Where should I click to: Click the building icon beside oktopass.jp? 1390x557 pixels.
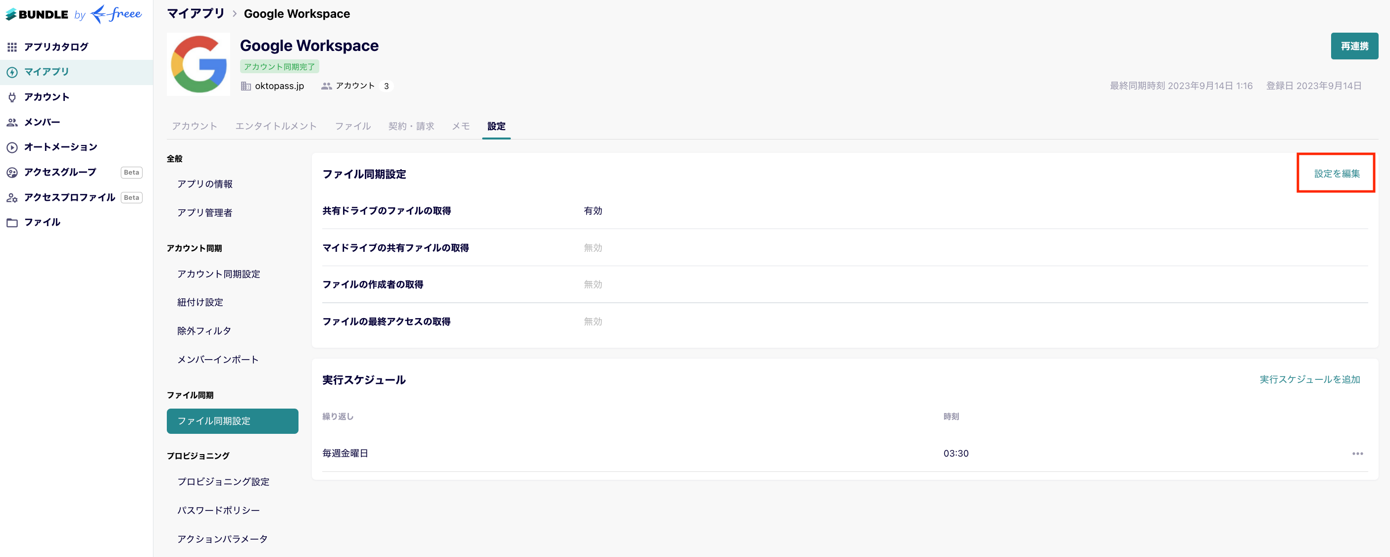pos(246,86)
